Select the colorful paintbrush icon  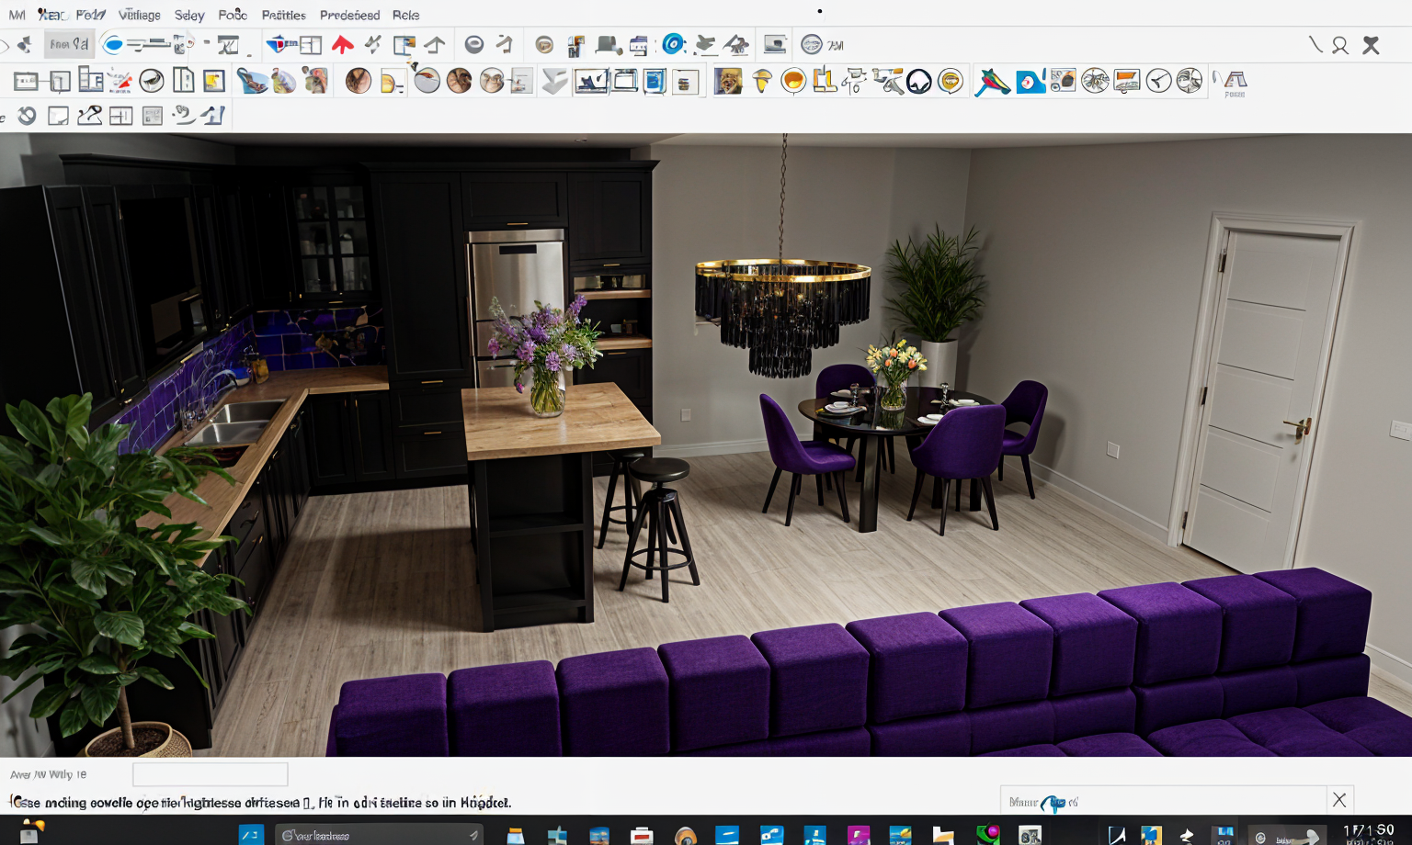tap(992, 82)
